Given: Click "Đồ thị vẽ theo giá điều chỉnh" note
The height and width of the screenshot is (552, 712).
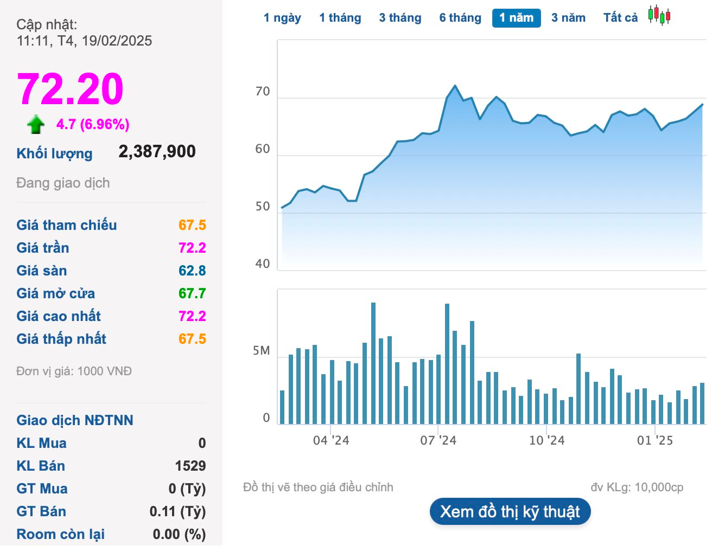Looking at the screenshot, I should (x=318, y=487).
